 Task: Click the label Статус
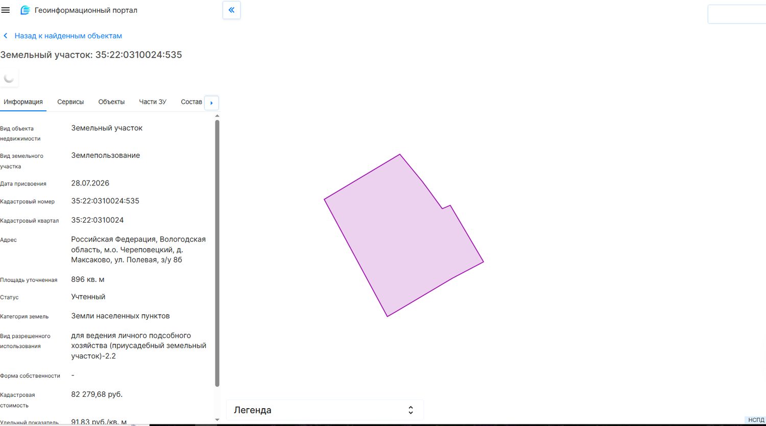(x=10, y=297)
